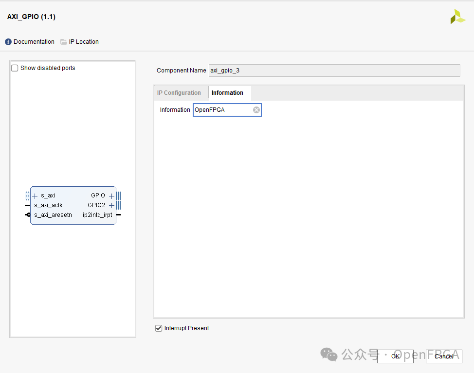The height and width of the screenshot is (373, 474).
Task: Click the s_axi_aresetn port label
Action: click(x=53, y=215)
